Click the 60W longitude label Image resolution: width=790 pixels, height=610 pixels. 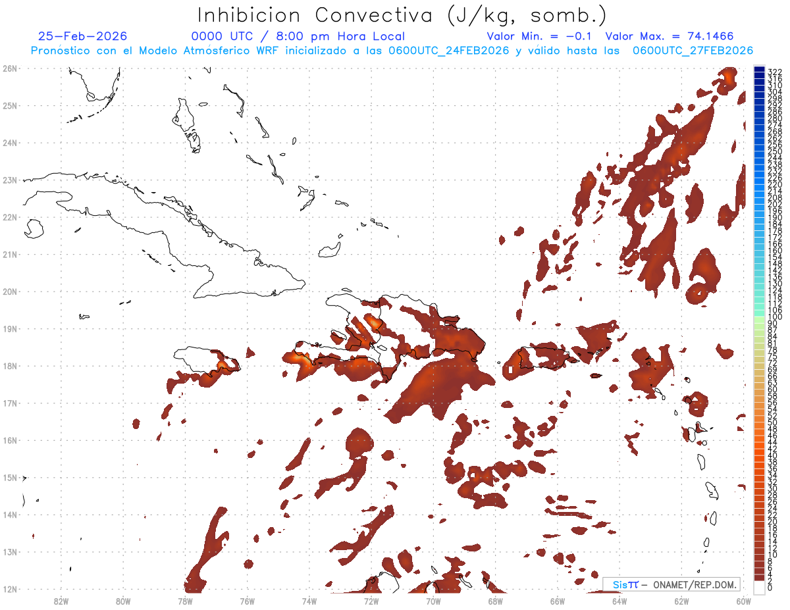(743, 601)
